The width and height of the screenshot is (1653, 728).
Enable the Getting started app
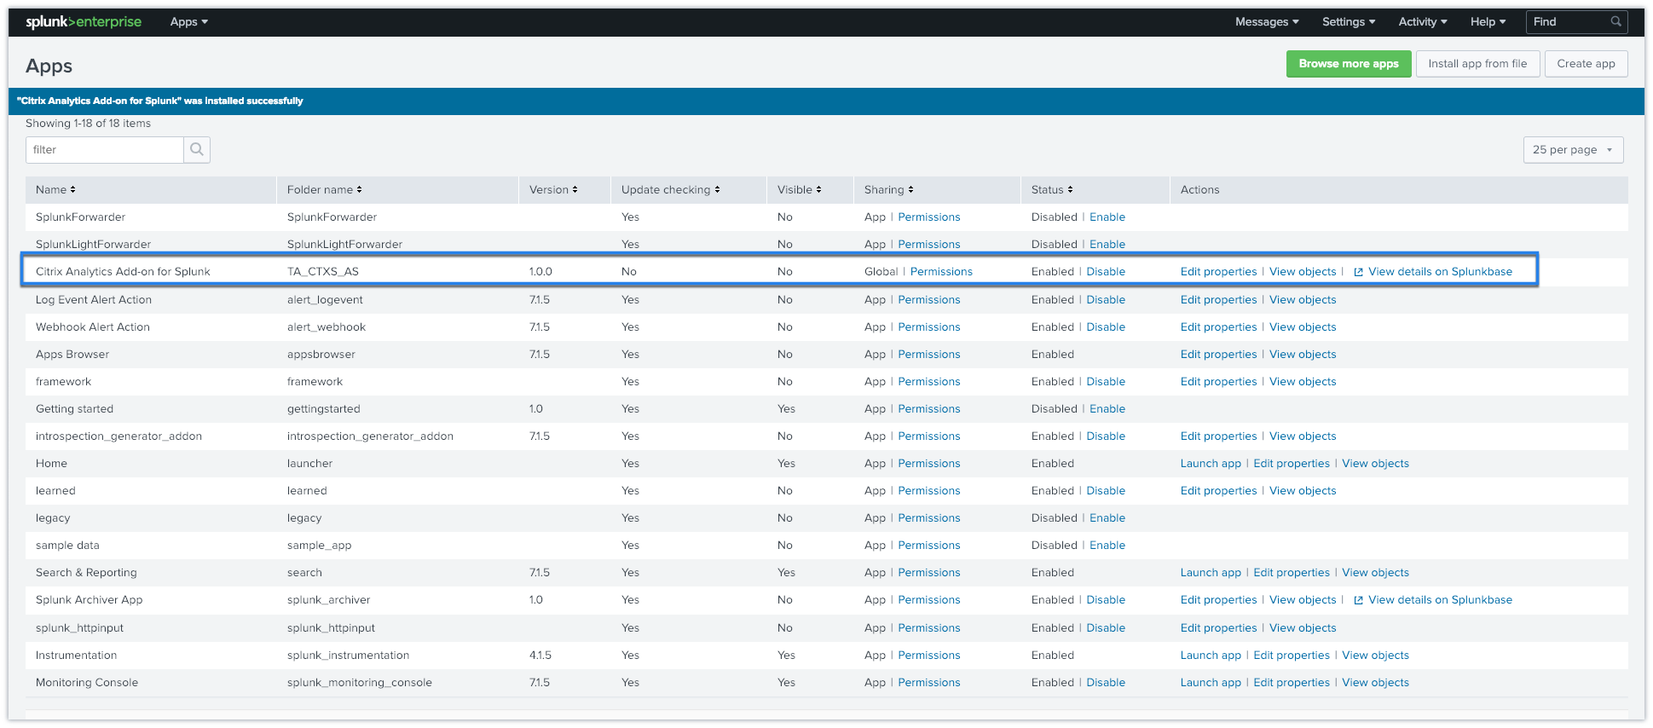[x=1107, y=409]
